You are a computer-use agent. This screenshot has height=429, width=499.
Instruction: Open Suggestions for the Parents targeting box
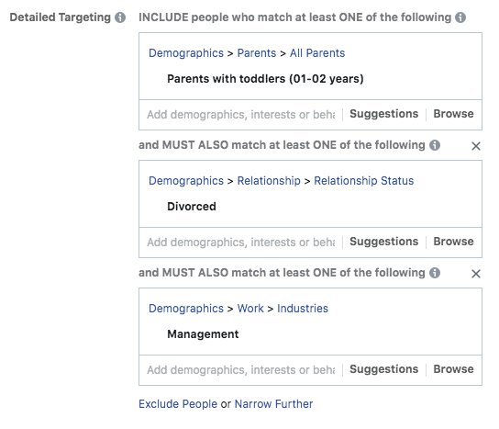coord(383,114)
